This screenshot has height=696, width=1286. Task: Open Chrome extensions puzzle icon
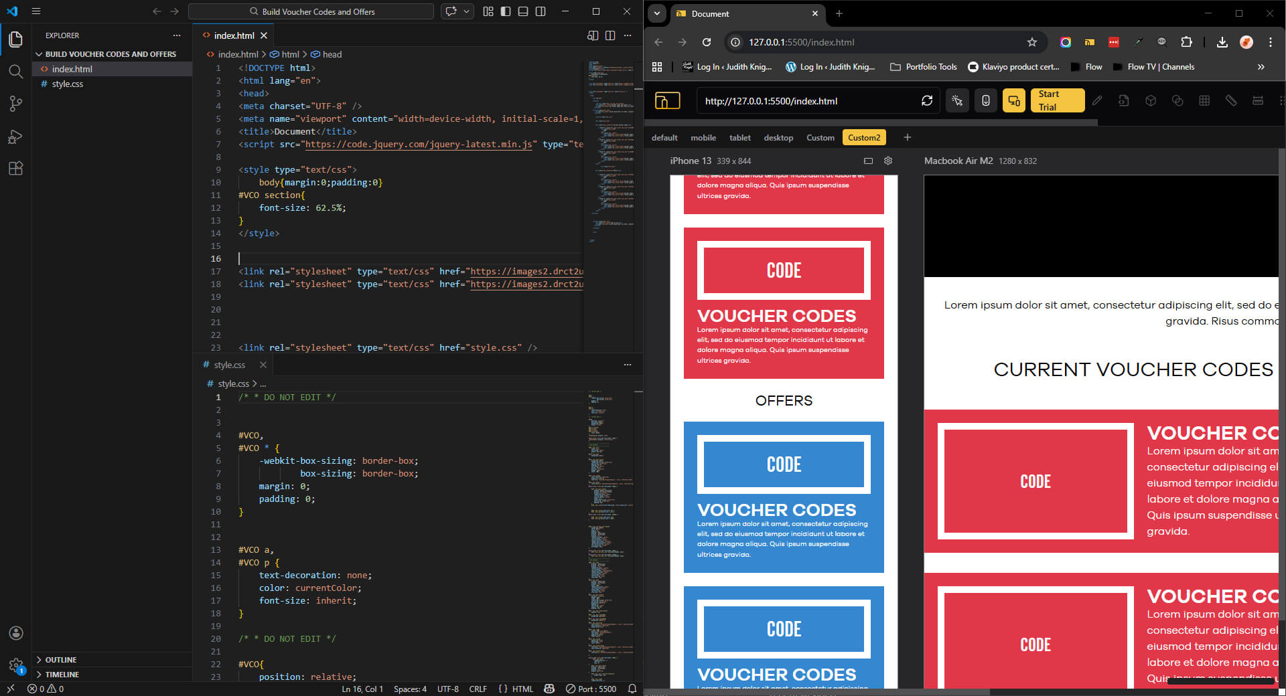click(x=1186, y=42)
